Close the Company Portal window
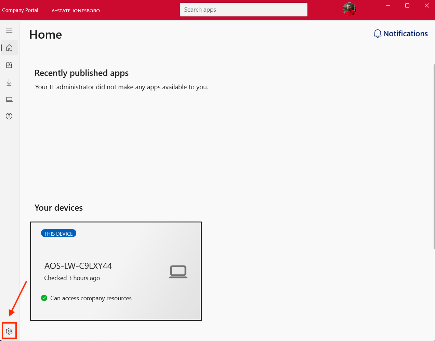This screenshot has height=341, width=435. click(426, 6)
